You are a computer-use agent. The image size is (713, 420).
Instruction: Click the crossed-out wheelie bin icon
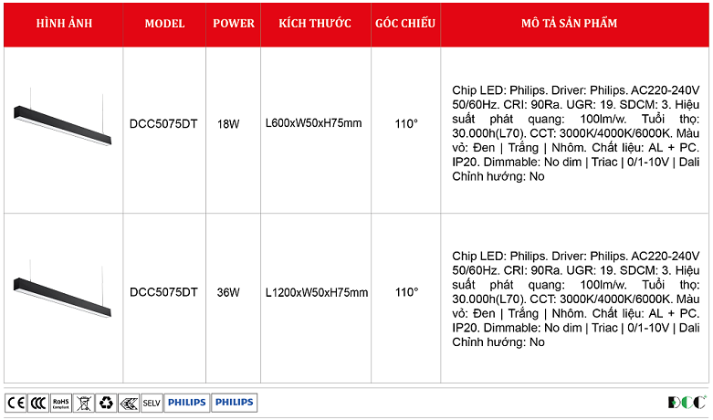coord(83,402)
